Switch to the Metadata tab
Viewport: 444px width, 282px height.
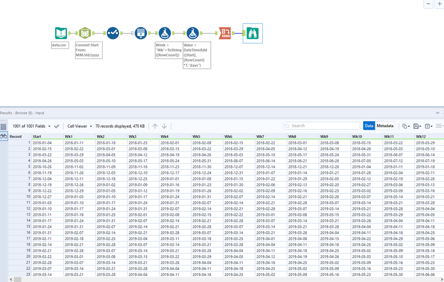click(x=385, y=126)
